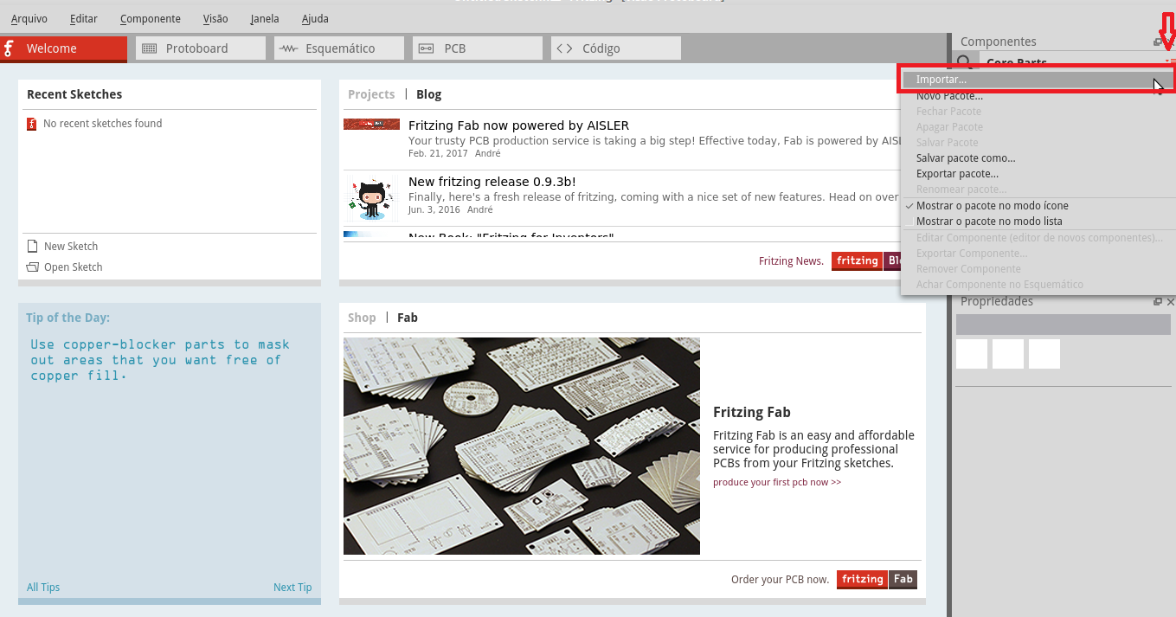
Task: Click the folder icon beside Open Sketch
Action: point(33,267)
